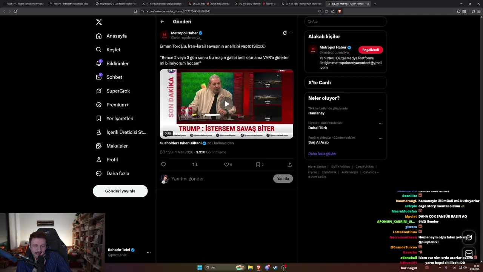Click X'te Canlı panel heading
Image resolution: width=483 pixels, height=272 pixels.
[x=320, y=83]
